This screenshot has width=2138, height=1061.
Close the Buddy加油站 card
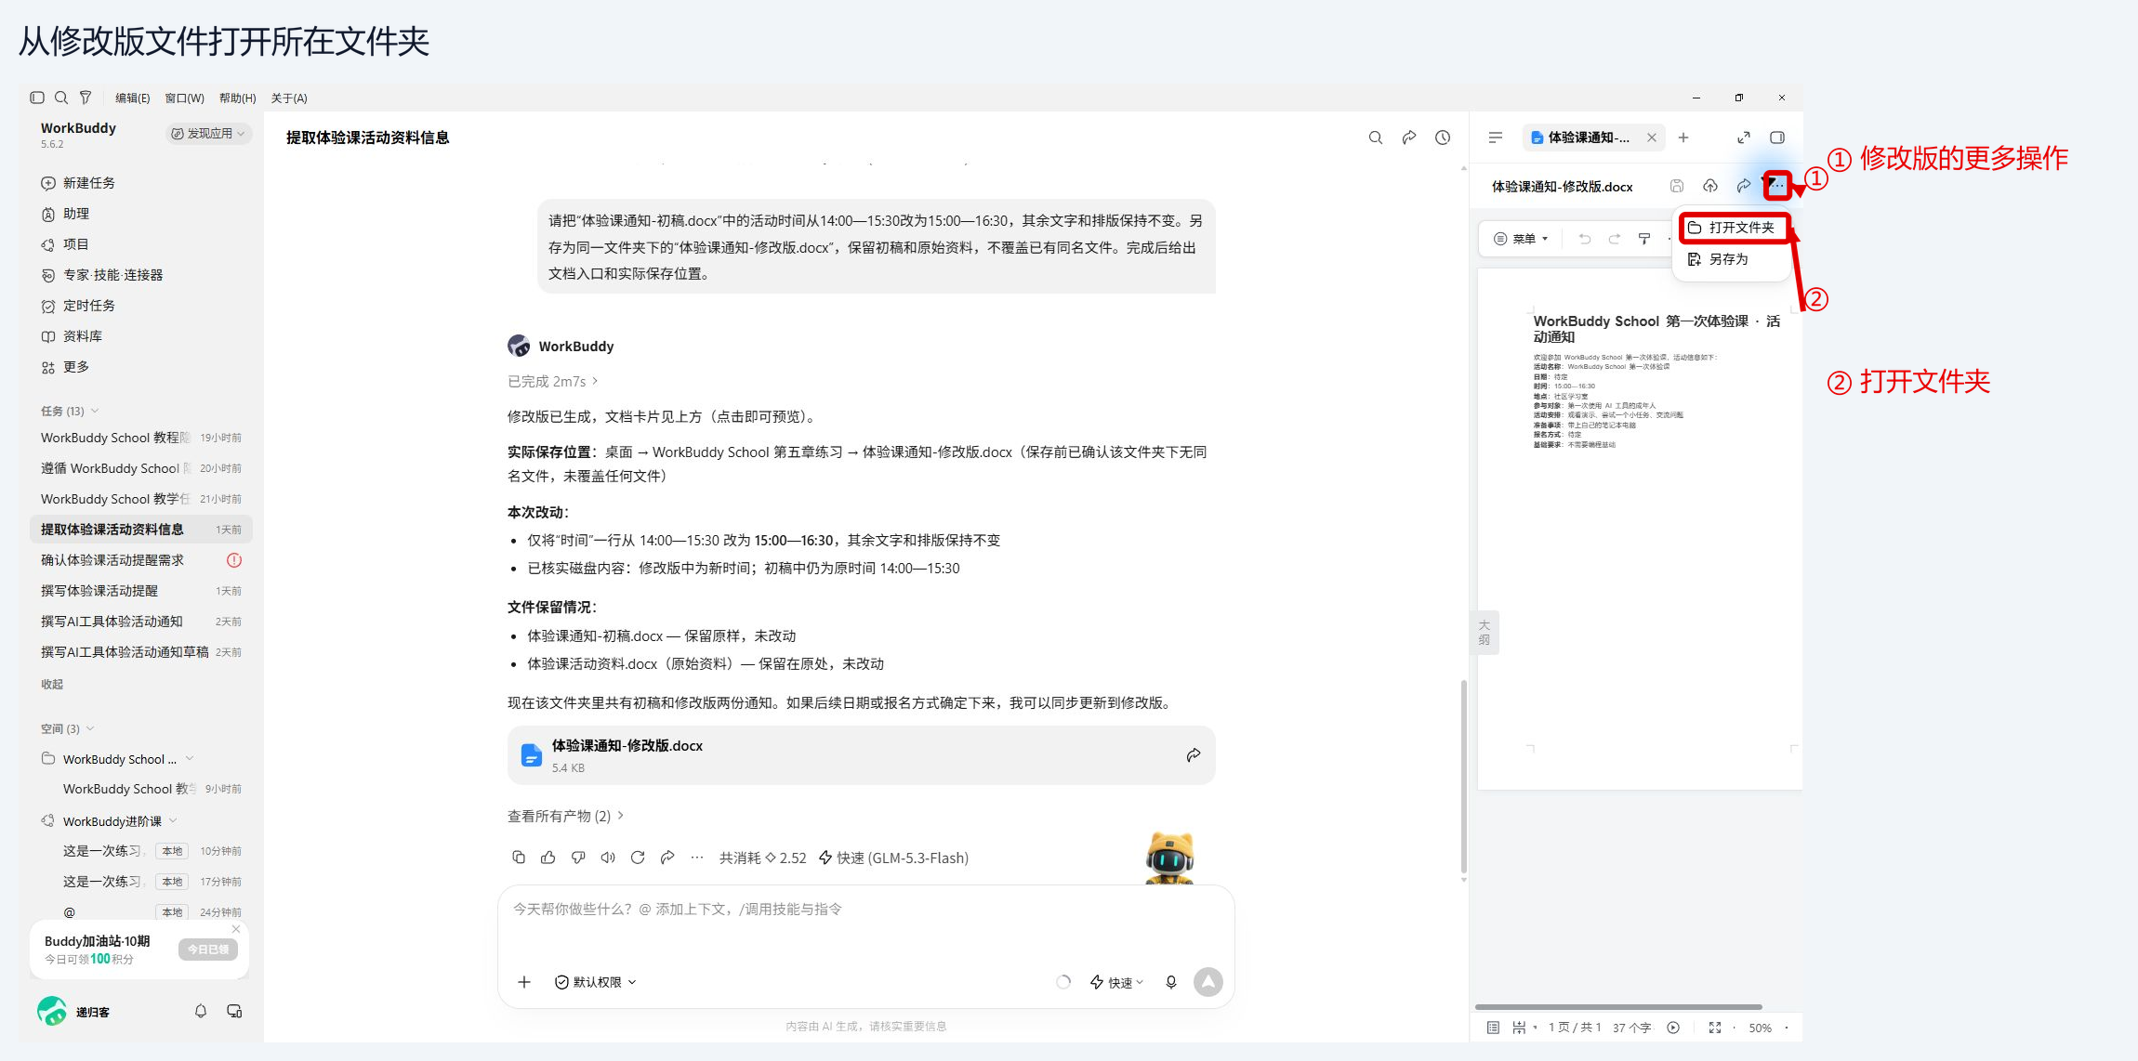(x=236, y=929)
